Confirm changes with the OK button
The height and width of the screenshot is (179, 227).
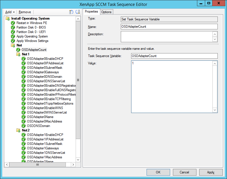158,172
